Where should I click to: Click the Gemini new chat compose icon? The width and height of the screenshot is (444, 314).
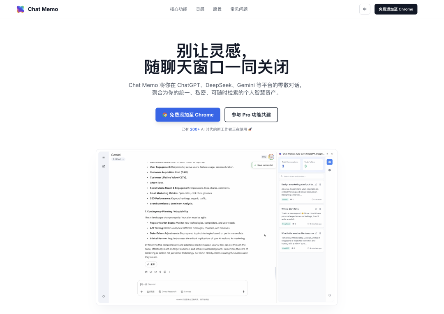pos(104,167)
